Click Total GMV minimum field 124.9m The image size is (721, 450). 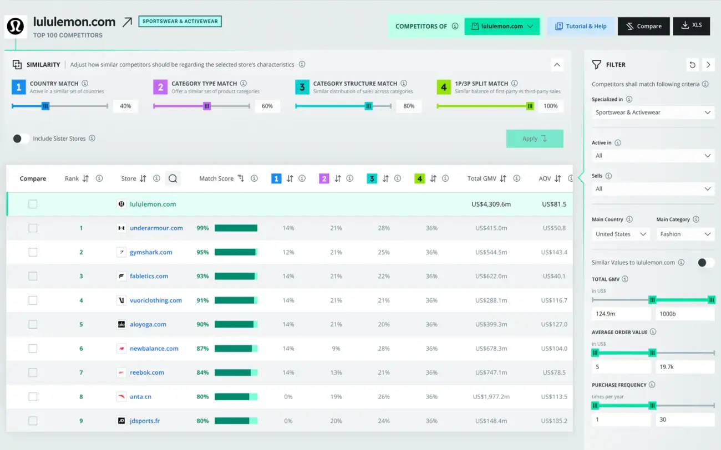(x=621, y=314)
